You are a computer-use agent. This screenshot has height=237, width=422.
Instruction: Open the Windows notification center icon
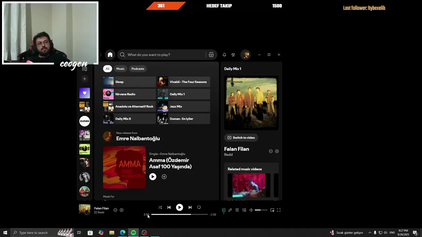pyautogui.click(x=415, y=233)
